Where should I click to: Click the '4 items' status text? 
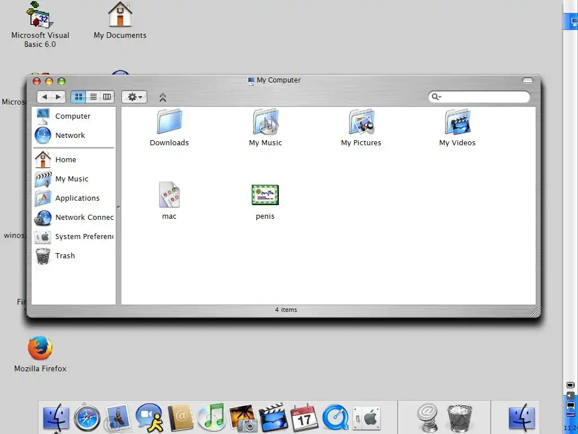click(286, 310)
